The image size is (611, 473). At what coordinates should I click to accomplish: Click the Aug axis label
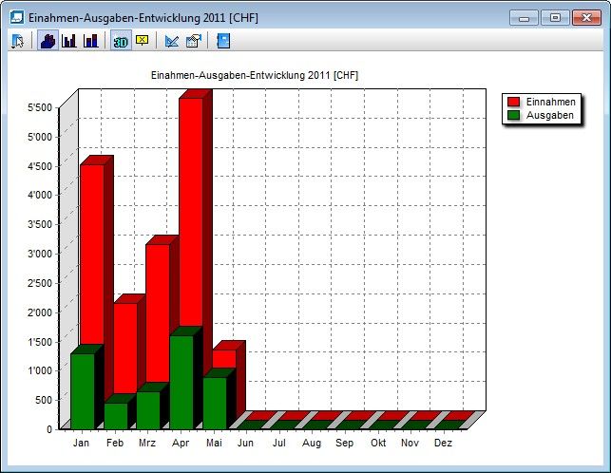click(312, 443)
